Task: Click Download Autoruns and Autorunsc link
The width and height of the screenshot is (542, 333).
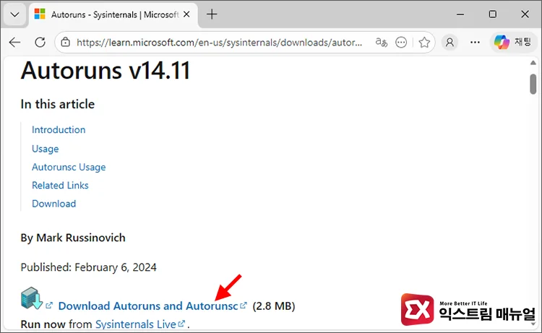Action: point(147,306)
